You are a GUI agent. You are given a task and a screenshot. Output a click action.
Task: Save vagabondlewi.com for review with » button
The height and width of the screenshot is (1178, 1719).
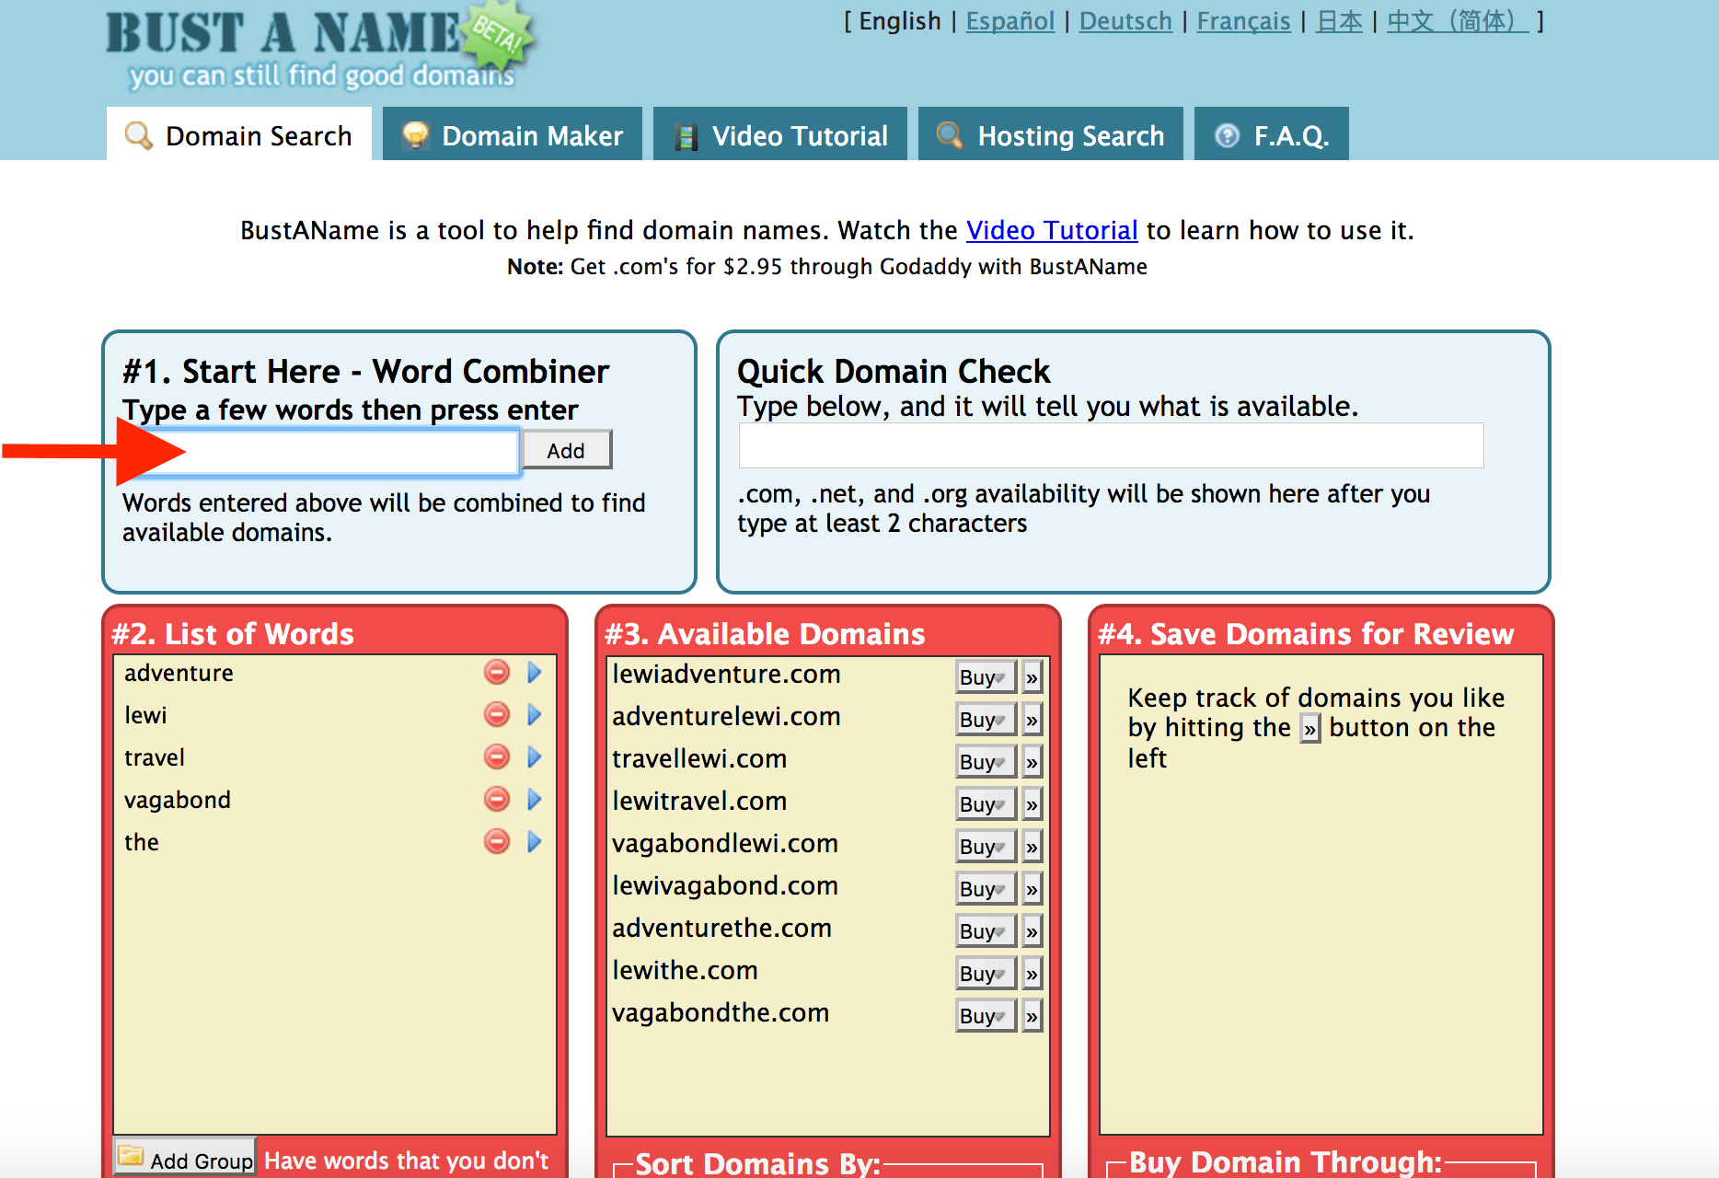(1032, 847)
